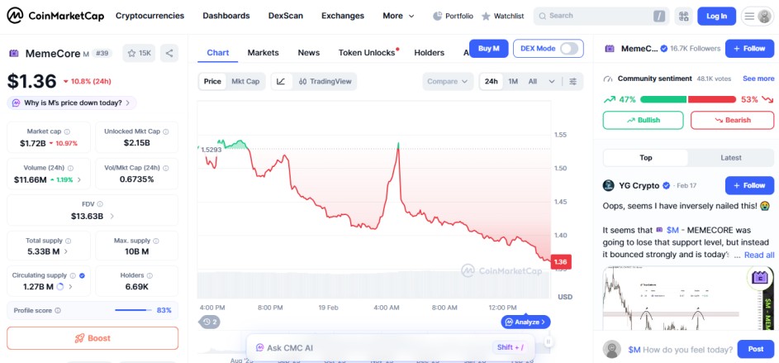The height and width of the screenshot is (363, 779).
Task: Vote Bearish on community sentiment
Action: 732,120
